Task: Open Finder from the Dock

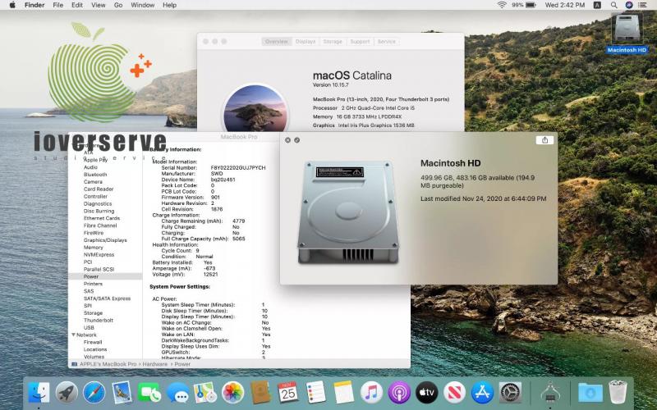Action: (39, 393)
